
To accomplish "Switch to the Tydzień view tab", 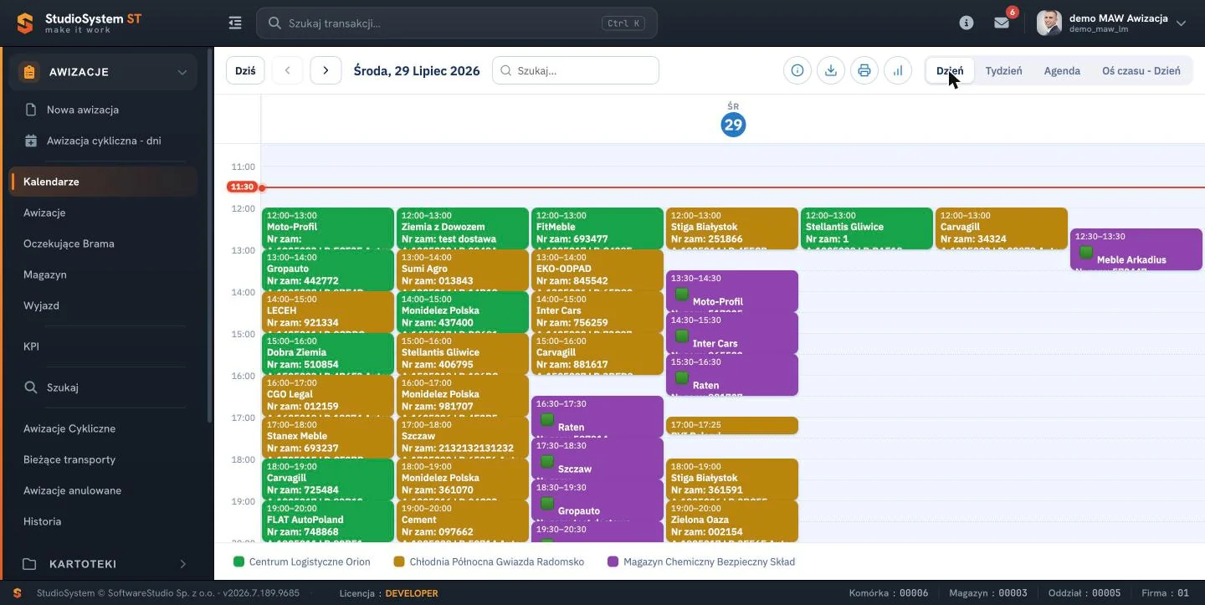I will [x=1003, y=71].
